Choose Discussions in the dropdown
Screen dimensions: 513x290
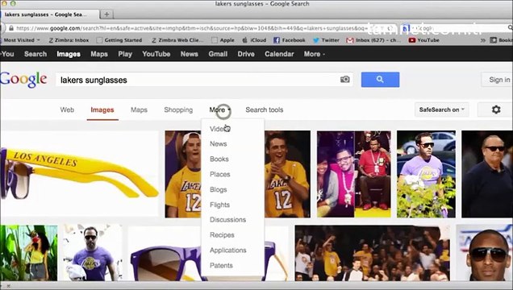click(227, 220)
